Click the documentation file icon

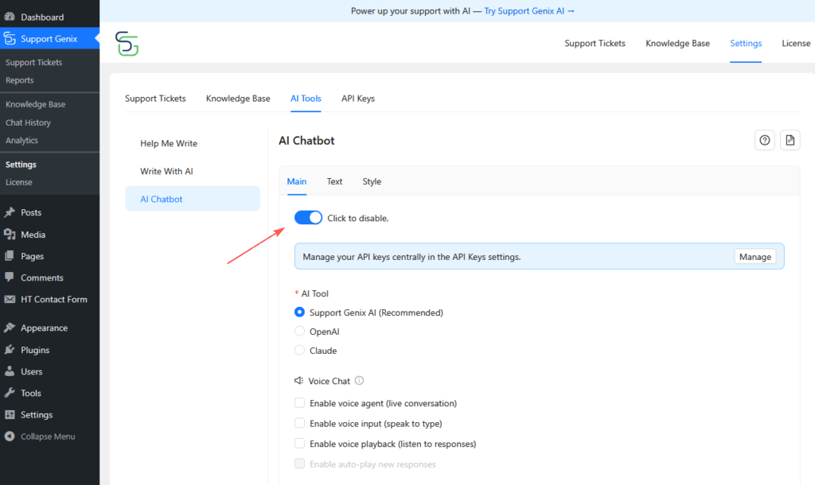[x=790, y=141]
